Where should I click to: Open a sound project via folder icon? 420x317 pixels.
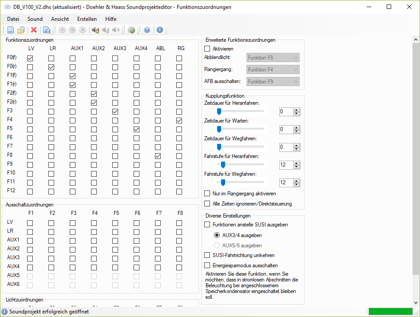click(21, 30)
